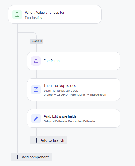The height and width of the screenshot is (166, 135).
Task: Click the blue pencil edit icon
Action: 36,119
